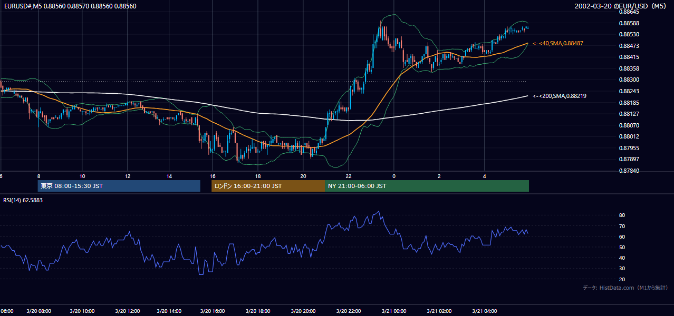The image size is (674, 316).
Task: Click price axis label 0.88415
Action: pyautogui.click(x=629, y=57)
